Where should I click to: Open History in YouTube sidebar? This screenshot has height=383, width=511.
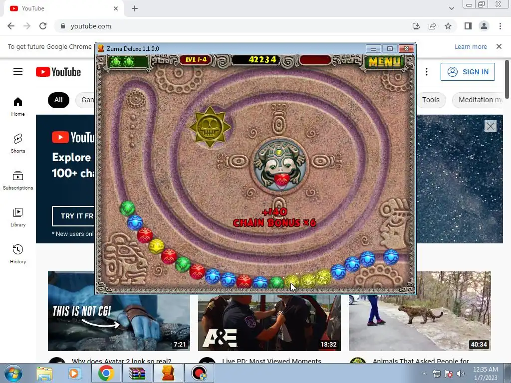click(18, 254)
